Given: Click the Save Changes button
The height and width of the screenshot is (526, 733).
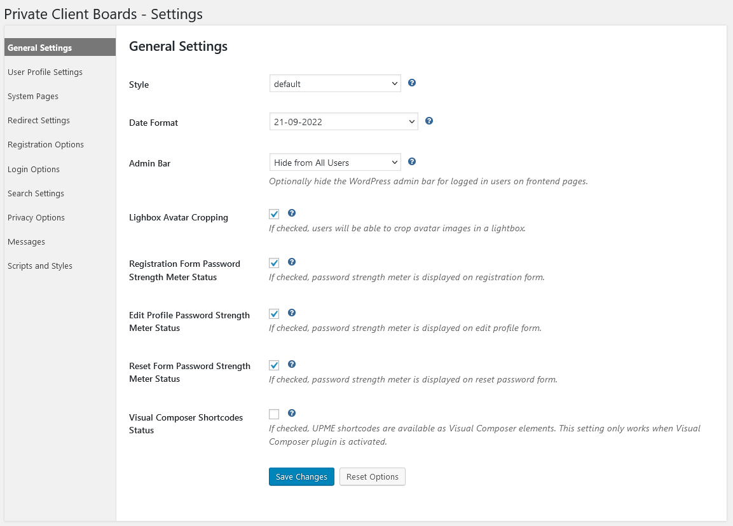Looking at the screenshot, I should click(x=301, y=476).
